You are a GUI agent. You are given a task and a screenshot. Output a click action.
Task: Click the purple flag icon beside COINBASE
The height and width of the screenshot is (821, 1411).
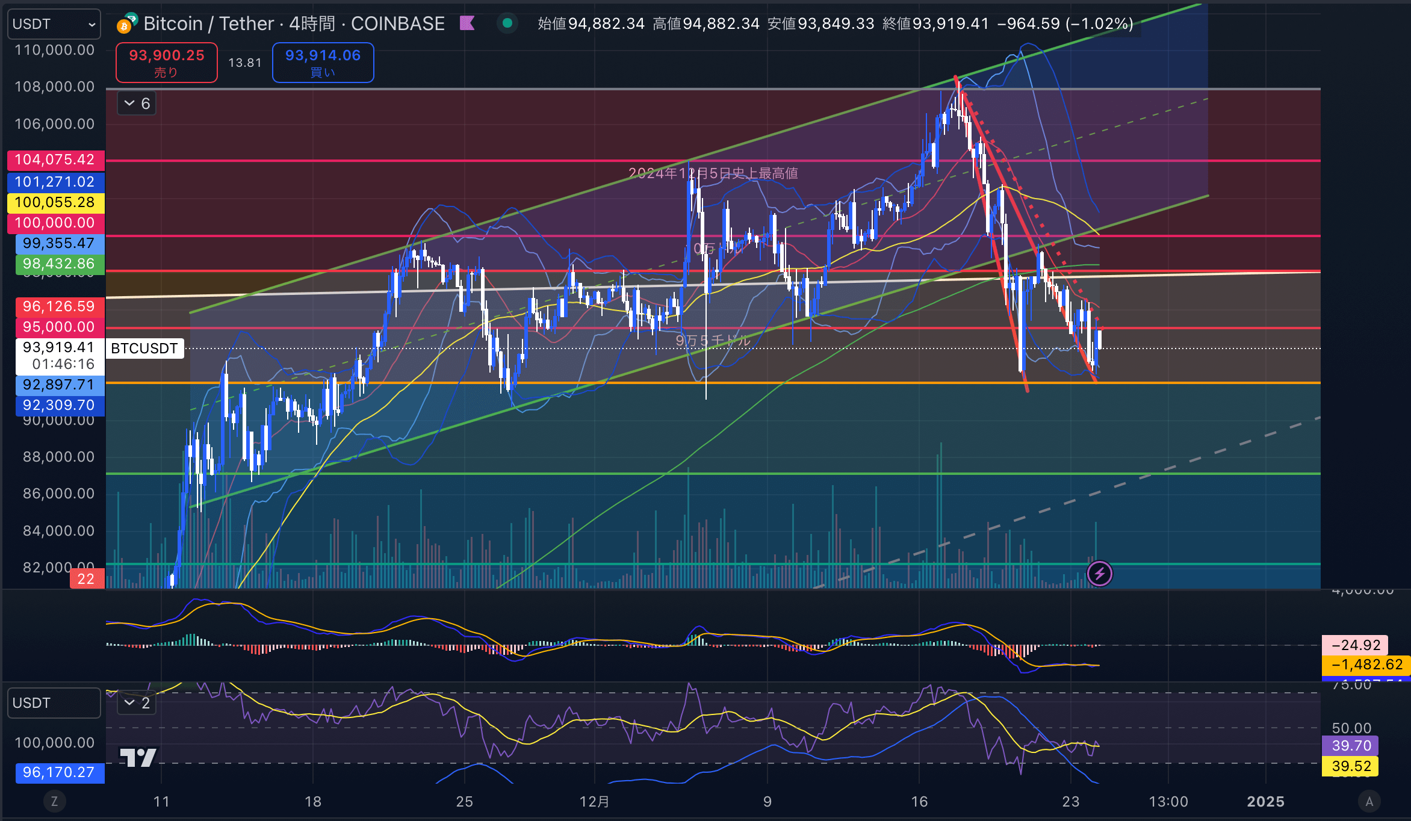click(467, 23)
